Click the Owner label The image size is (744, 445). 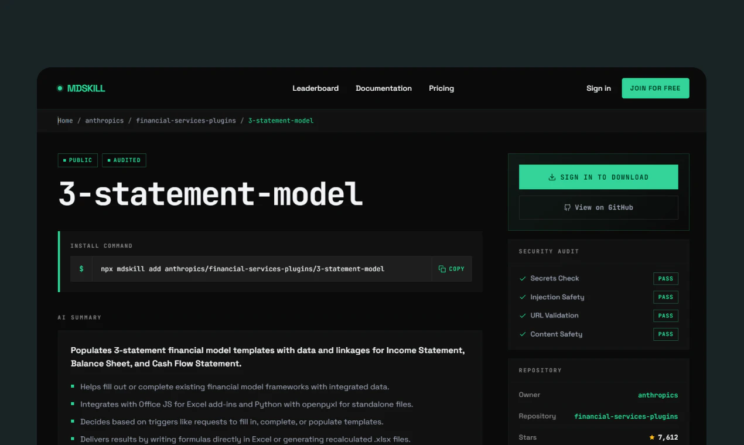530,395
